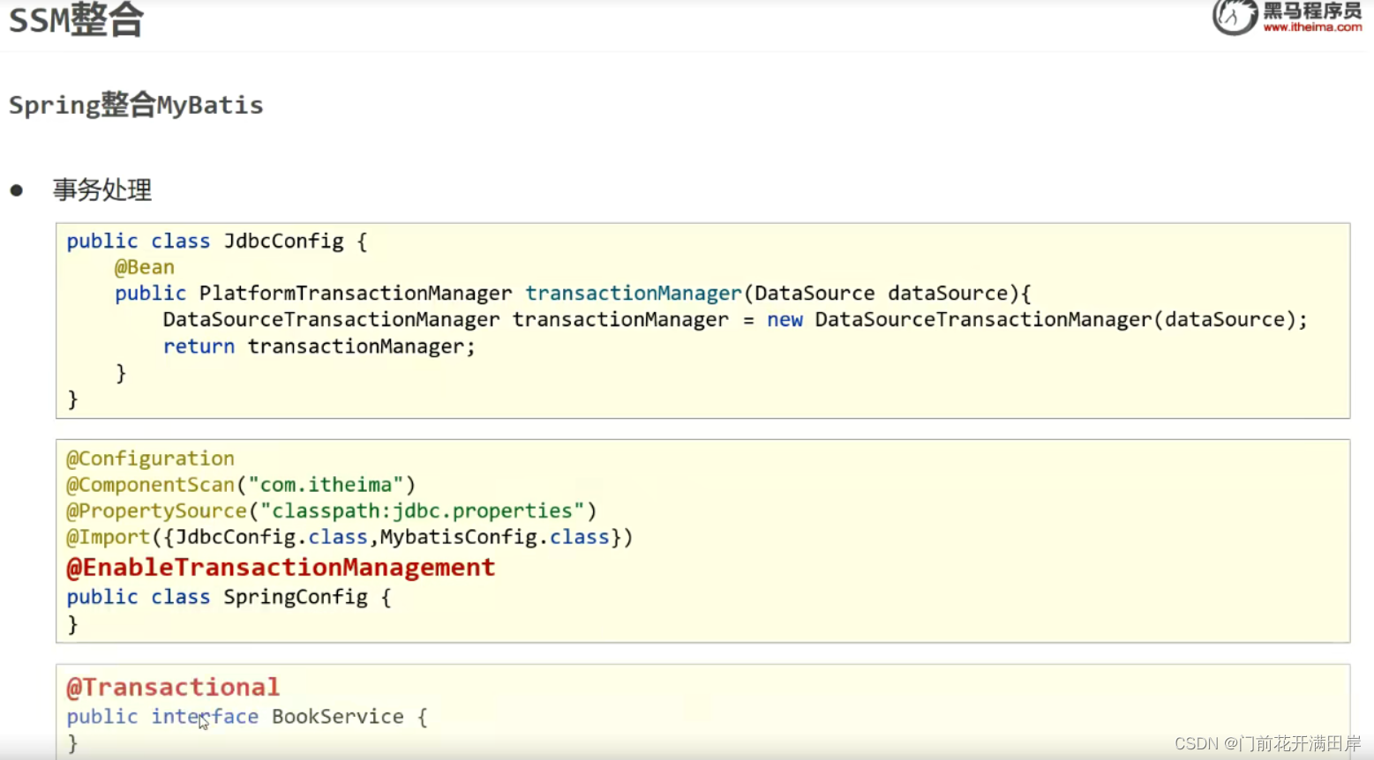
Task: Select the "Spring整合MyBatis" heading
Action: point(136,105)
